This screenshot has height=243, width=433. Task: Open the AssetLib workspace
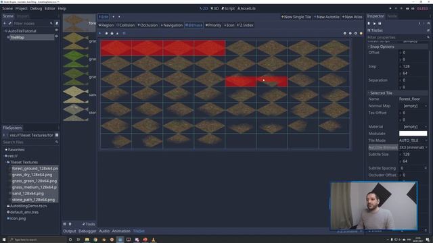pyautogui.click(x=246, y=9)
